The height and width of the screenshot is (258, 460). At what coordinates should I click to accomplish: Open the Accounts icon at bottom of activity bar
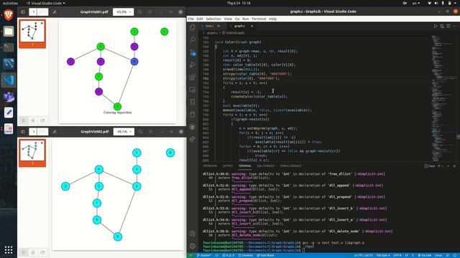(193, 234)
